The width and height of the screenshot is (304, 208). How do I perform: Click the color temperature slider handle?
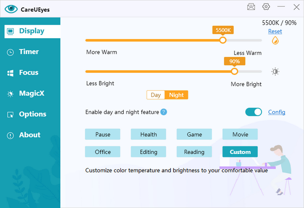click(223, 40)
